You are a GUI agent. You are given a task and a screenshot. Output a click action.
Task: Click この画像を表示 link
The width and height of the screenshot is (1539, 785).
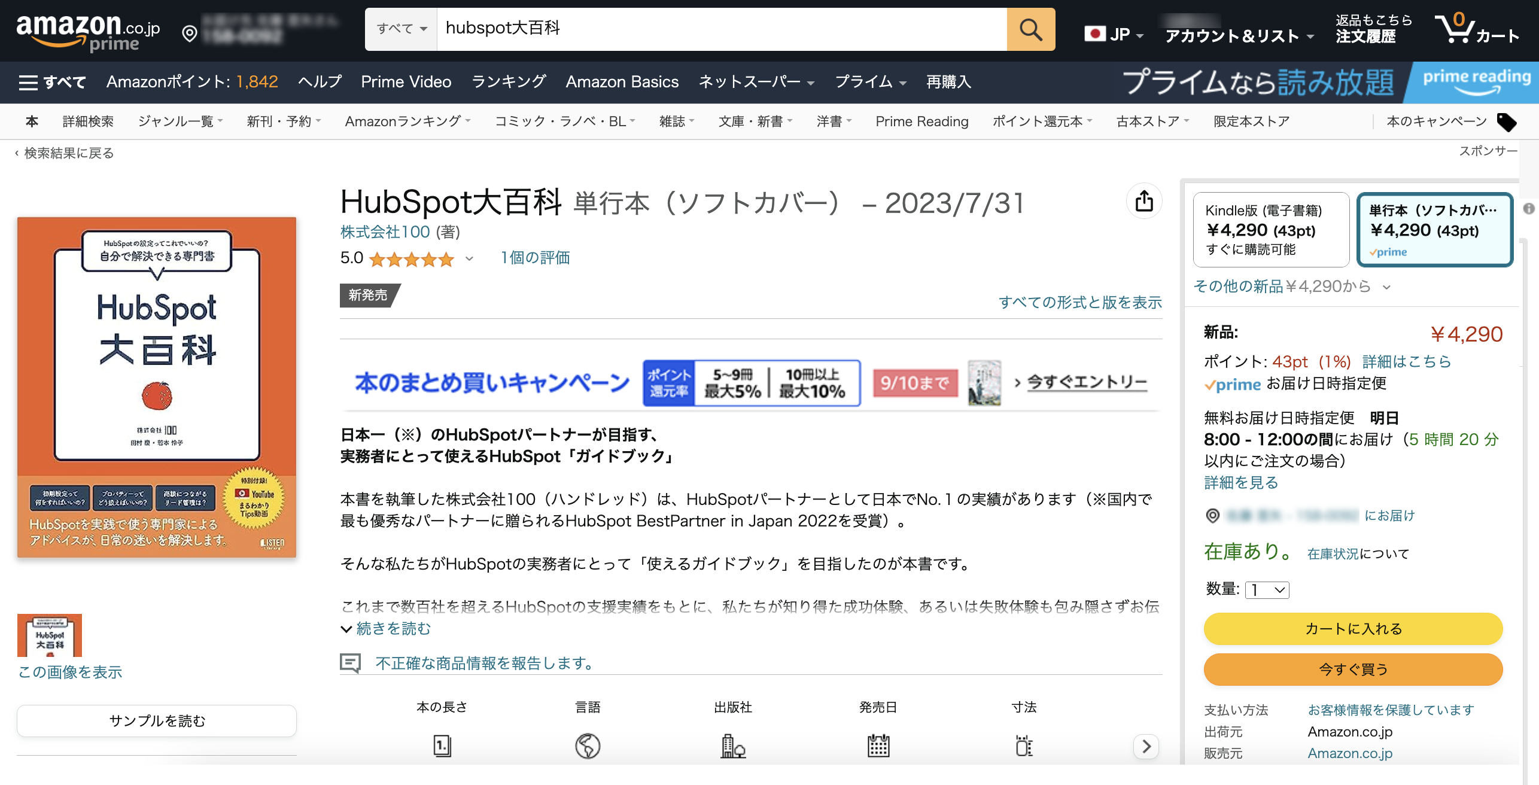[70, 673]
